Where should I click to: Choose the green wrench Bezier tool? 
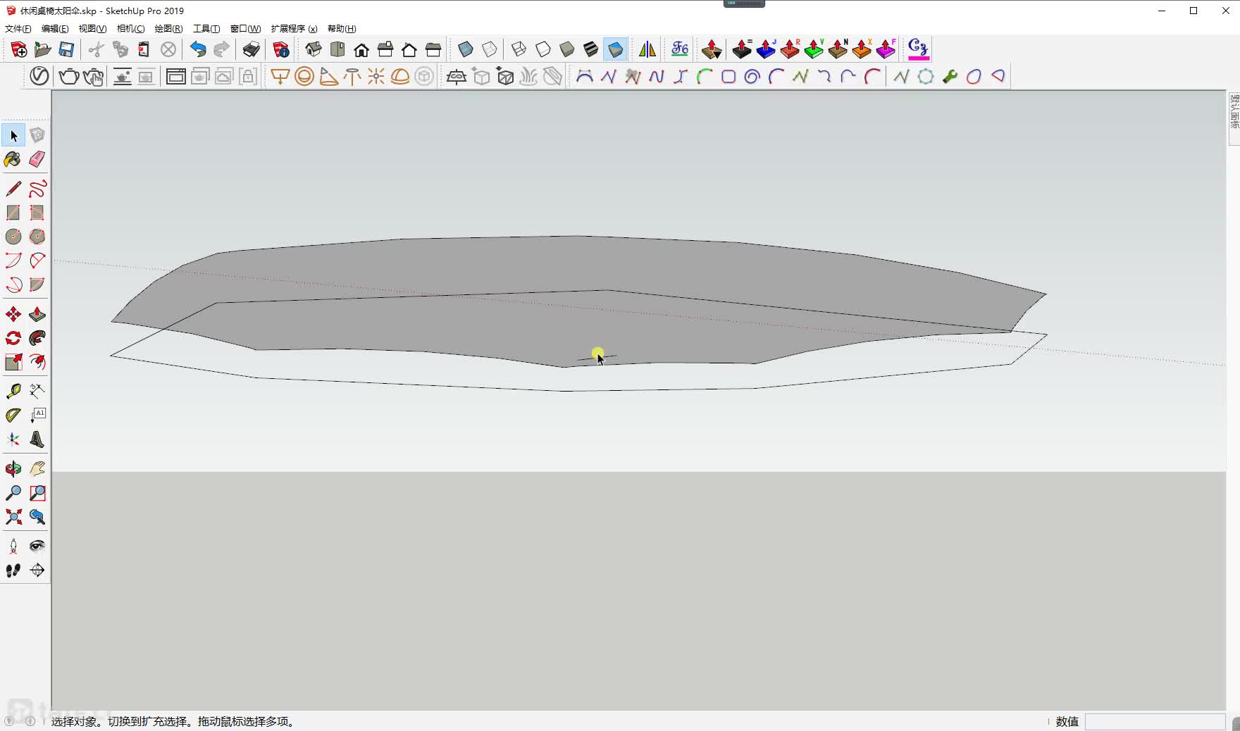pos(950,76)
